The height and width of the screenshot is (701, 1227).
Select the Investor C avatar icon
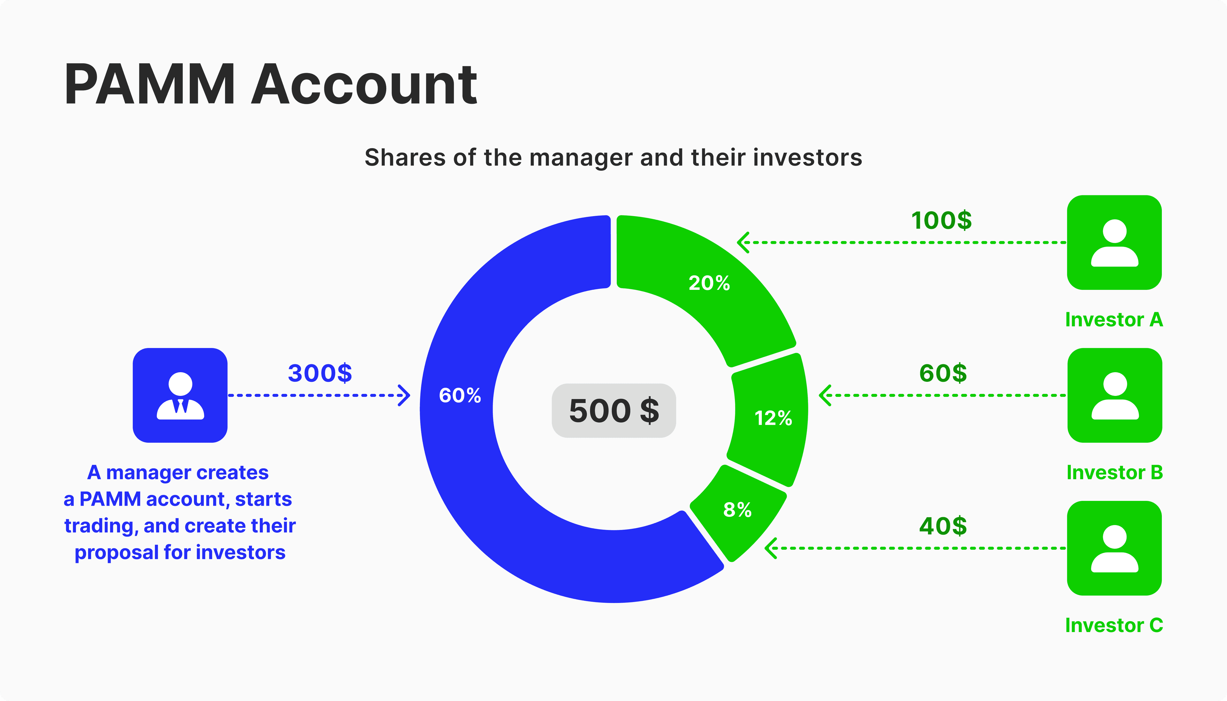1114,548
